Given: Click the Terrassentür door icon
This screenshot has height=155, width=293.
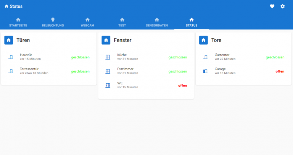Looking at the screenshot, I should tap(11, 71).
